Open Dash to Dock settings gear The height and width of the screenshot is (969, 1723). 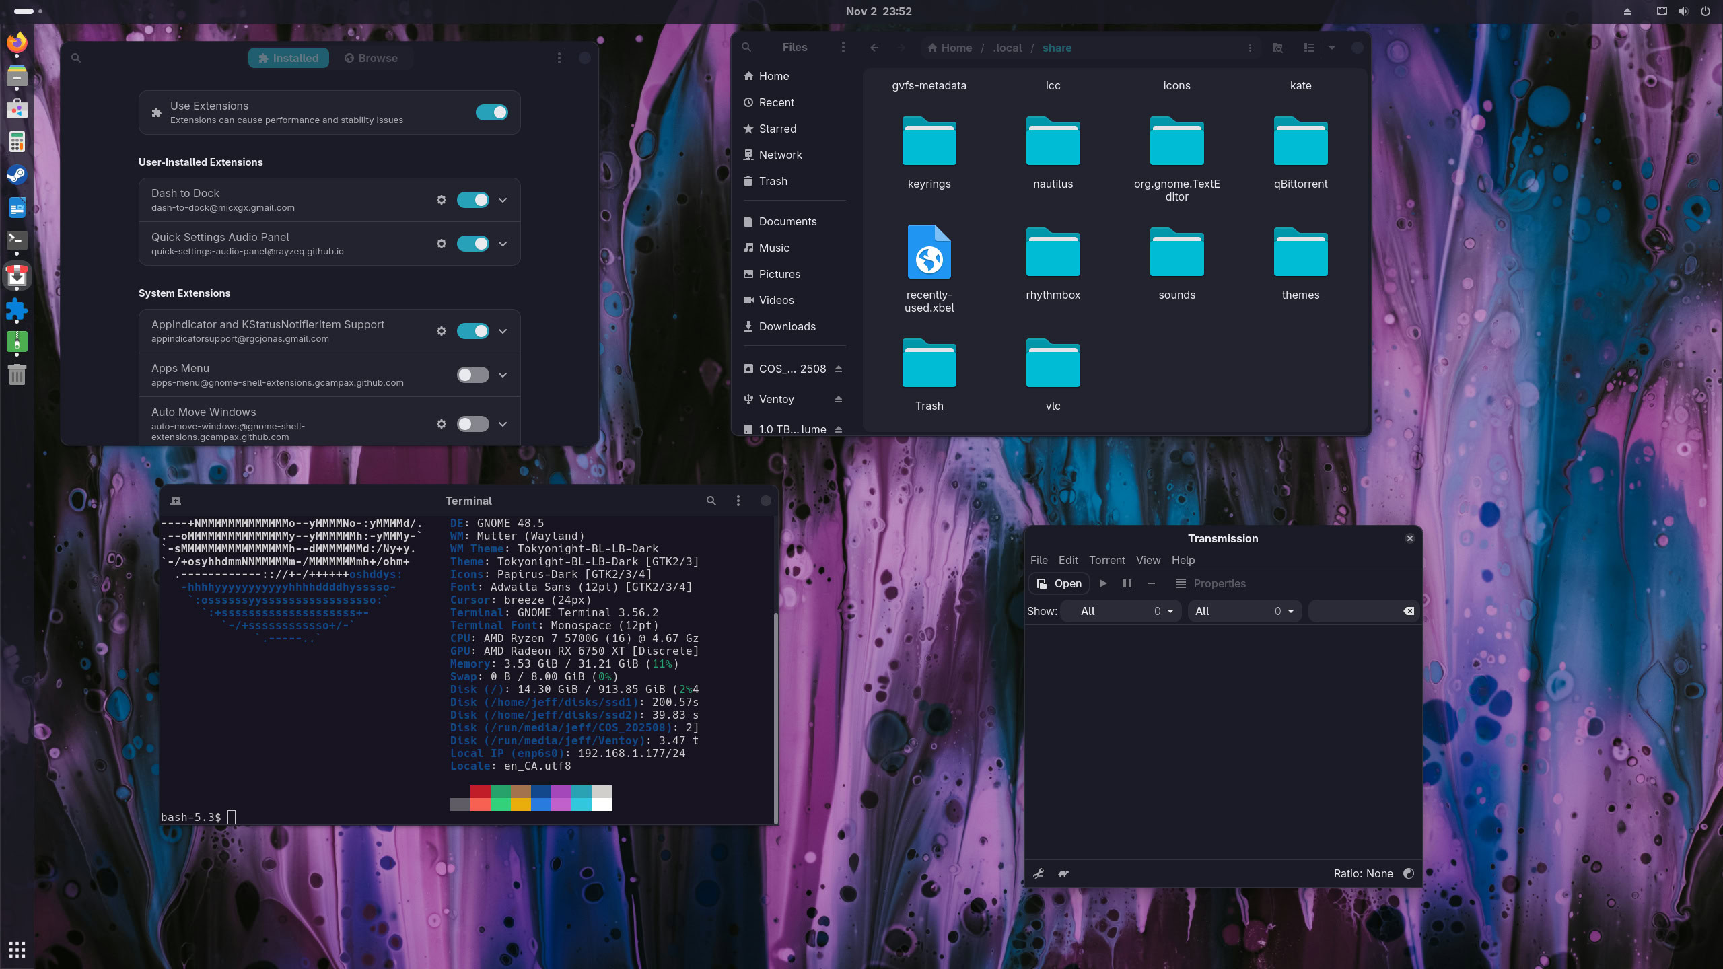tap(442, 200)
